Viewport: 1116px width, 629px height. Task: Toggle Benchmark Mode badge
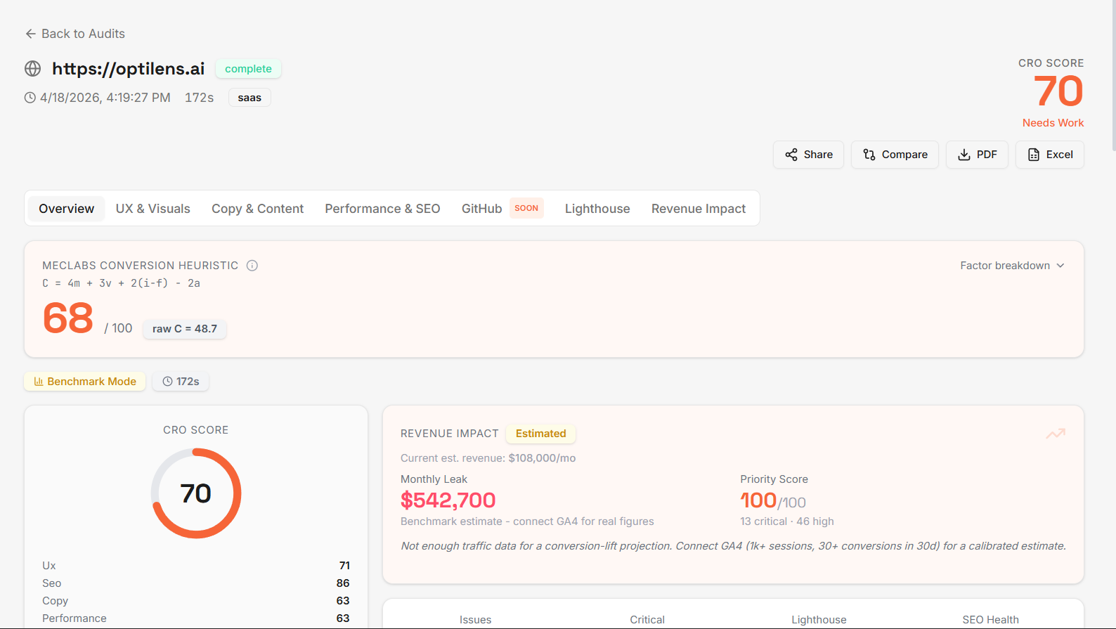pyautogui.click(x=85, y=381)
